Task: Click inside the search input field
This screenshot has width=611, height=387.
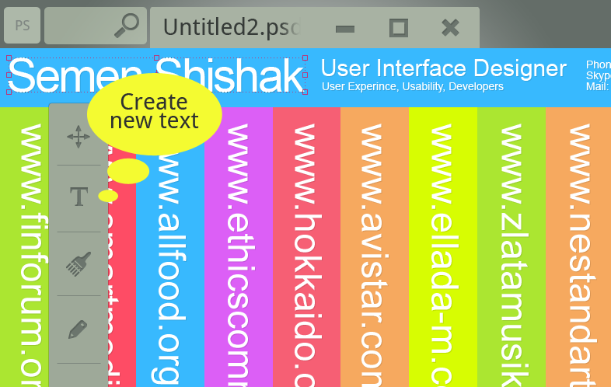Action: (x=96, y=26)
